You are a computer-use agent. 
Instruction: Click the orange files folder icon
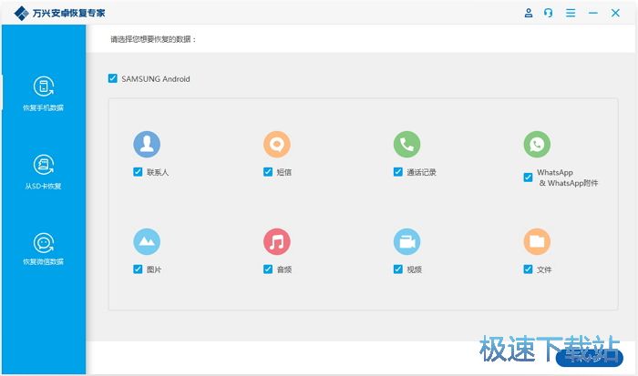click(x=537, y=241)
